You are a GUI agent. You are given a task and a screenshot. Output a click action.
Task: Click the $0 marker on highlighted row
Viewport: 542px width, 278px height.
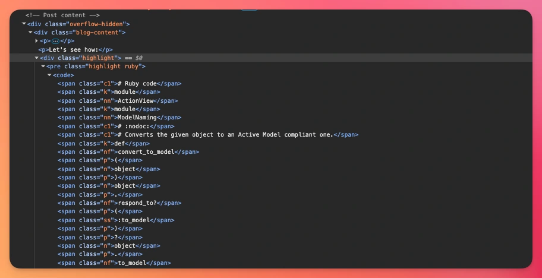[139, 58]
